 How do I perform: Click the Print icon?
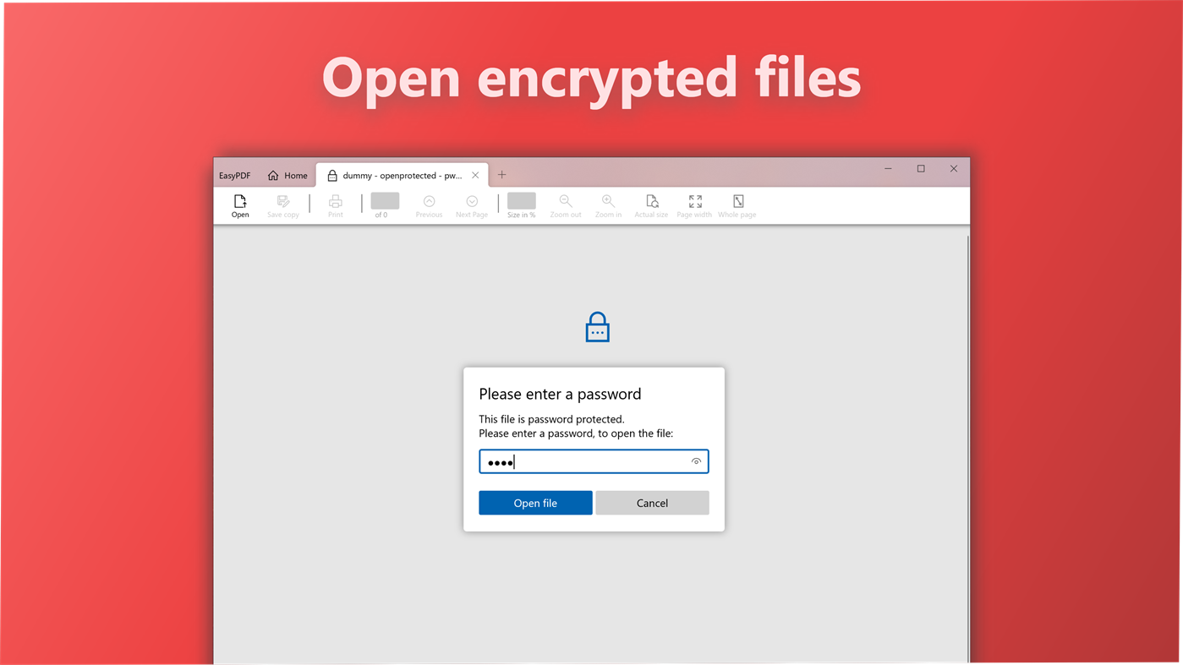pyautogui.click(x=336, y=201)
